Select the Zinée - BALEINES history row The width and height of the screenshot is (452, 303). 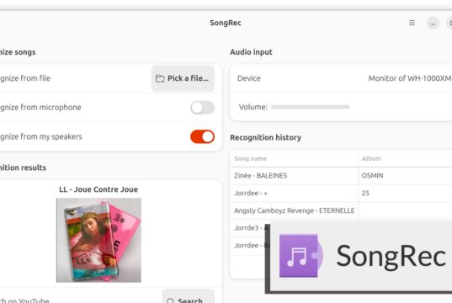coord(341,176)
